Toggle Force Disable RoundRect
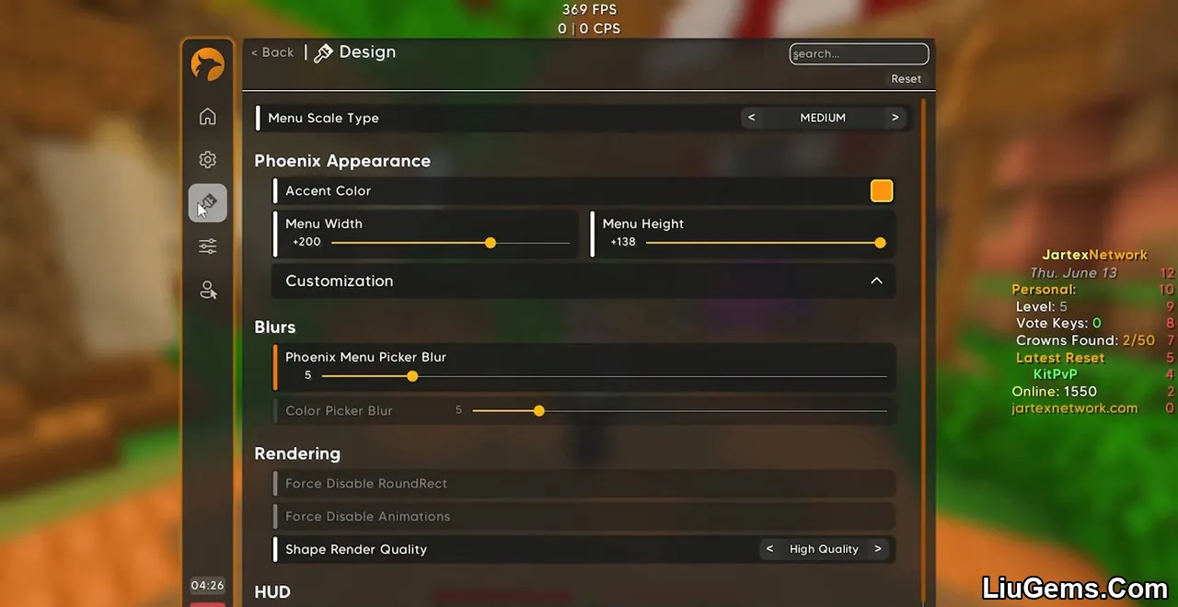The width and height of the screenshot is (1178, 607). [583, 484]
